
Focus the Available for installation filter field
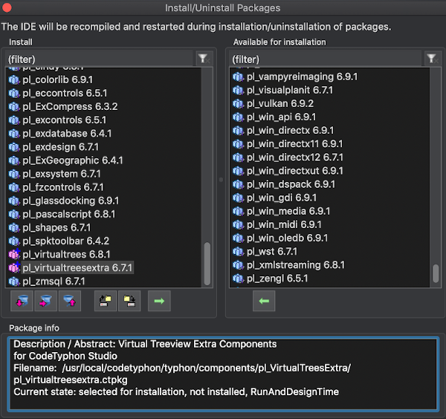point(326,59)
